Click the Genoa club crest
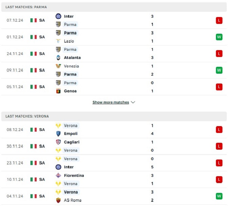The width and height of the screenshot is (229, 206). [x=59, y=91]
